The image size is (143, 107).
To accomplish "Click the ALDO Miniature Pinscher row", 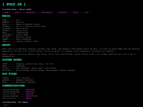I will pyautogui.click(x=19, y=82).
